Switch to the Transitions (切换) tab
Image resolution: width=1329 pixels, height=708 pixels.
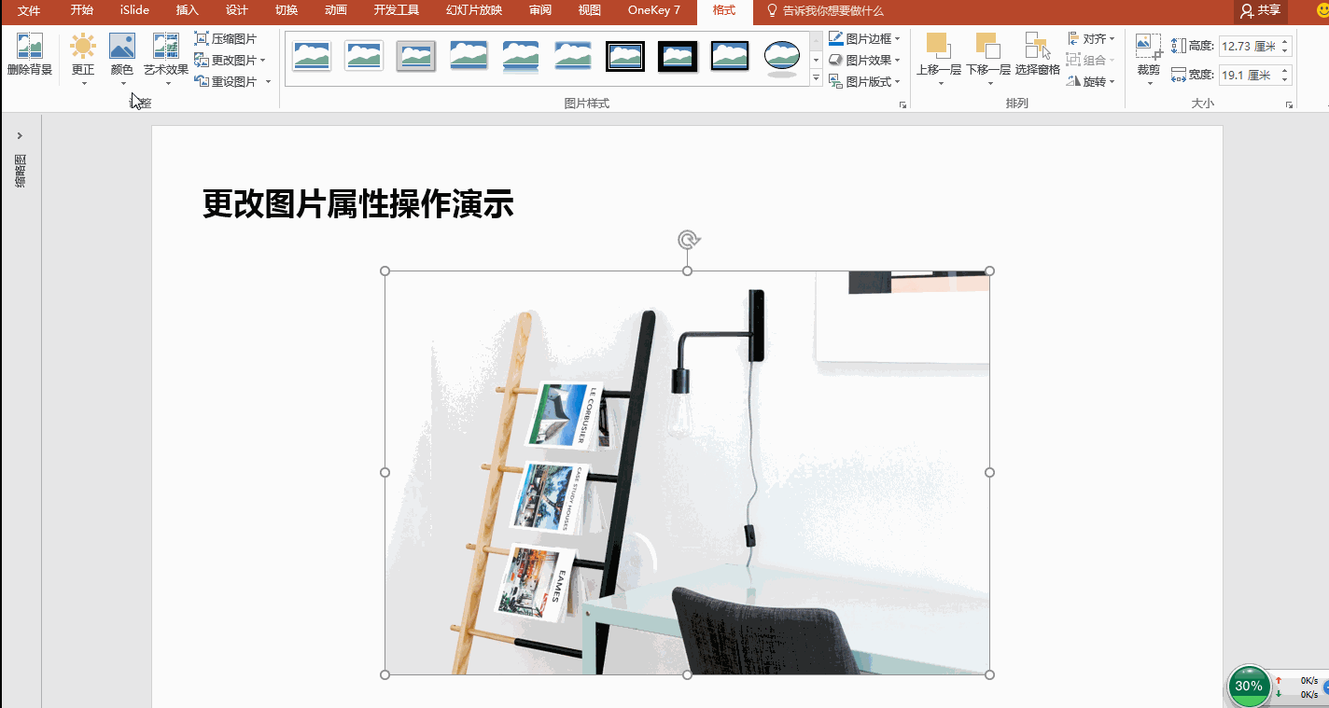(287, 10)
